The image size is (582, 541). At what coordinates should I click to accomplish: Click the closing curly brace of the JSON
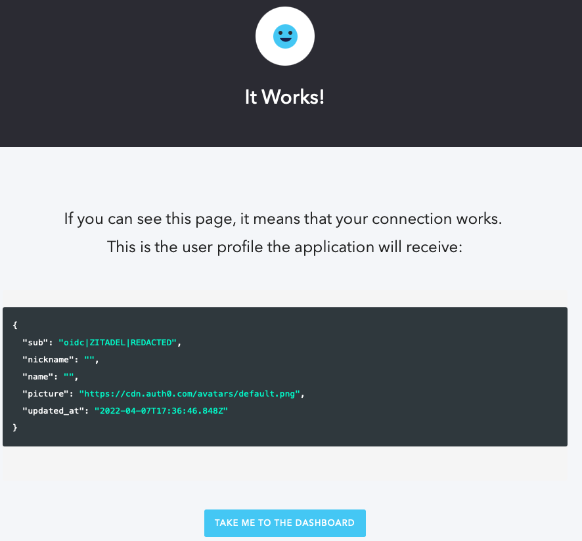coord(15,427)
